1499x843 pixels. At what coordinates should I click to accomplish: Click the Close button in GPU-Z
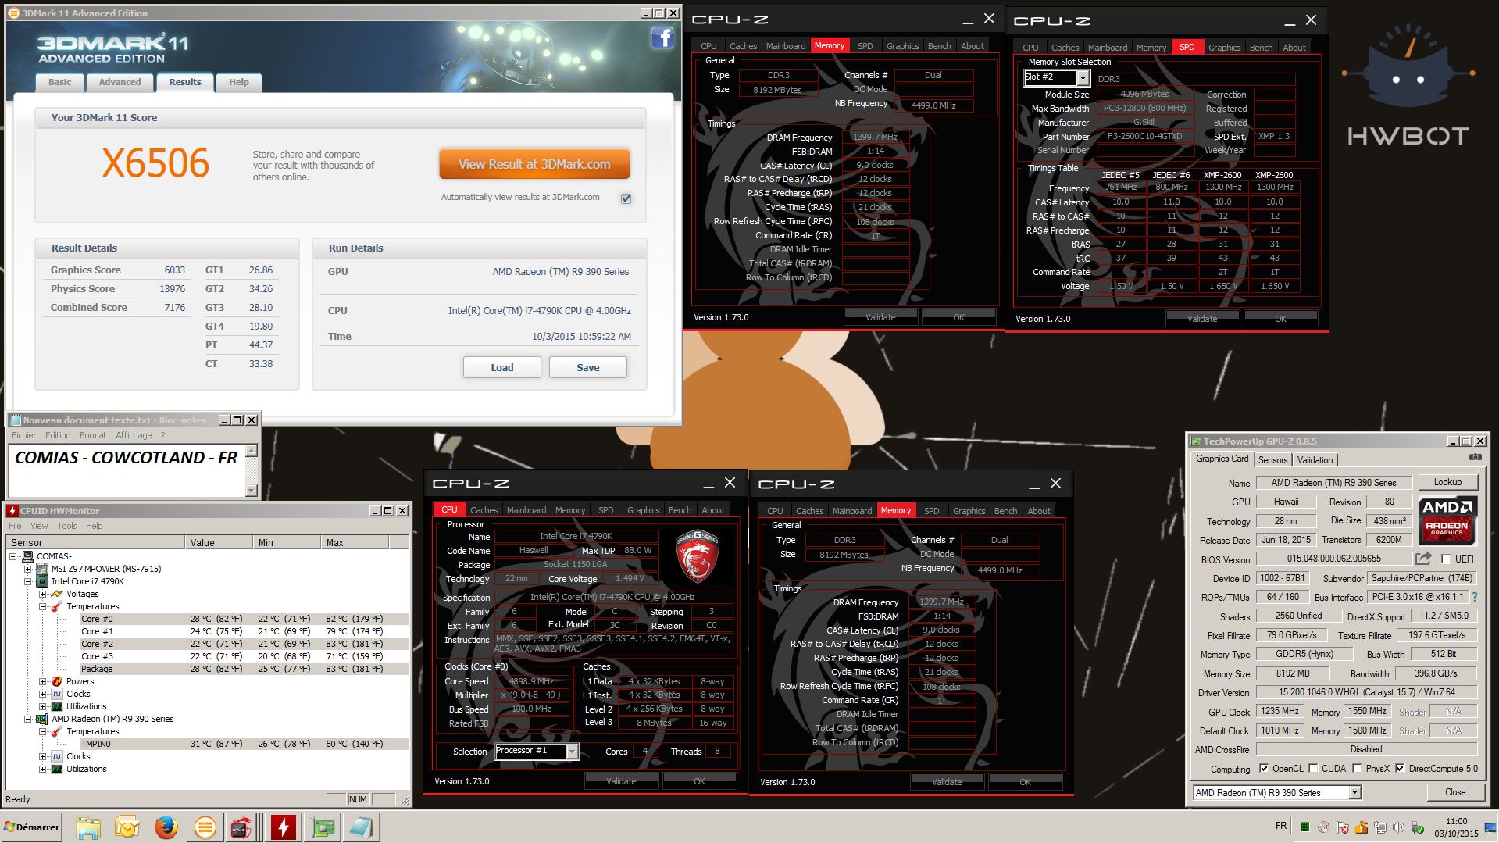click(1454, 791)
